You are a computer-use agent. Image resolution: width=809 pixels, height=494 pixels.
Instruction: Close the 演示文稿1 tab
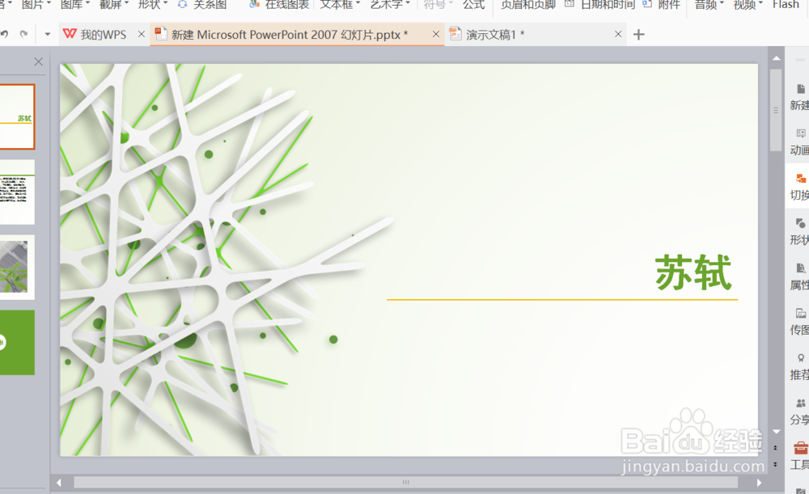(x=618, y=34)
